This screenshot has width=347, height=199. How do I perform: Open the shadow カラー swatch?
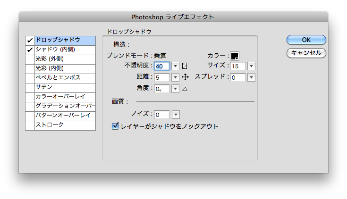tap(234, 56)
